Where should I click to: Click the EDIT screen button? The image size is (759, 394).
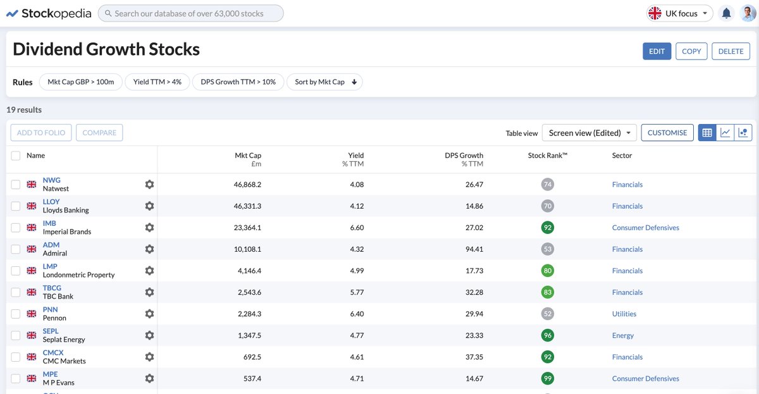[x=657, y=51]
